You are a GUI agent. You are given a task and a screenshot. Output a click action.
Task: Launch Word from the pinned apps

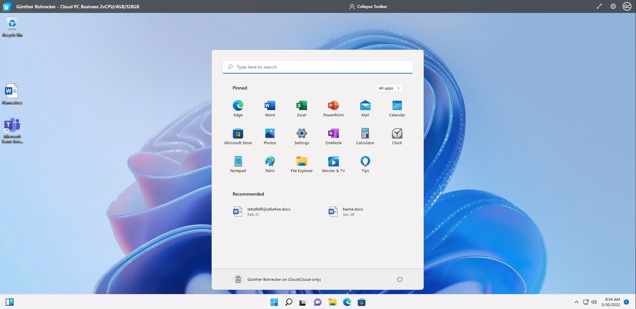pos(270,108)
